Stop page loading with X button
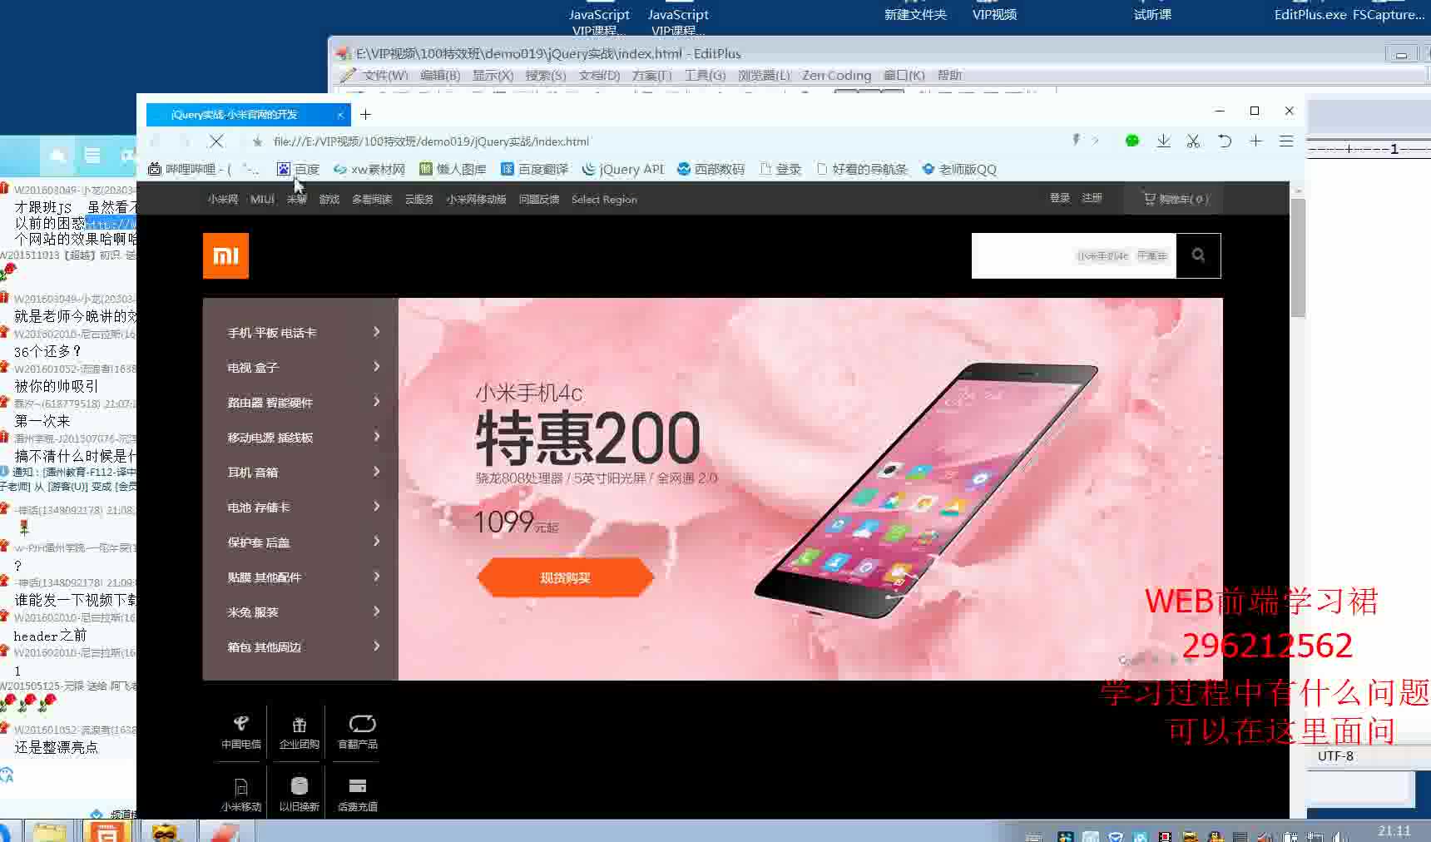The height and width of the screenshot is (842, 1431). pyautogui.click(x=216, y=141)
